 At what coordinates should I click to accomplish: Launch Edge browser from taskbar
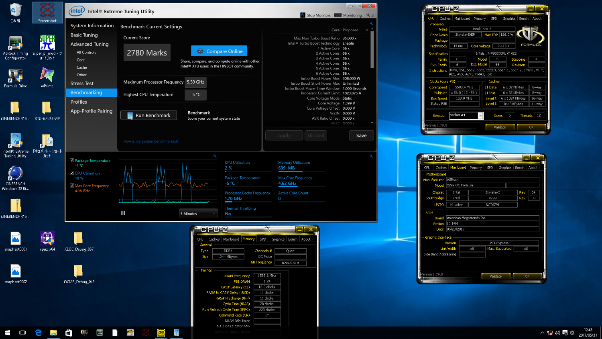click(38, 333)
